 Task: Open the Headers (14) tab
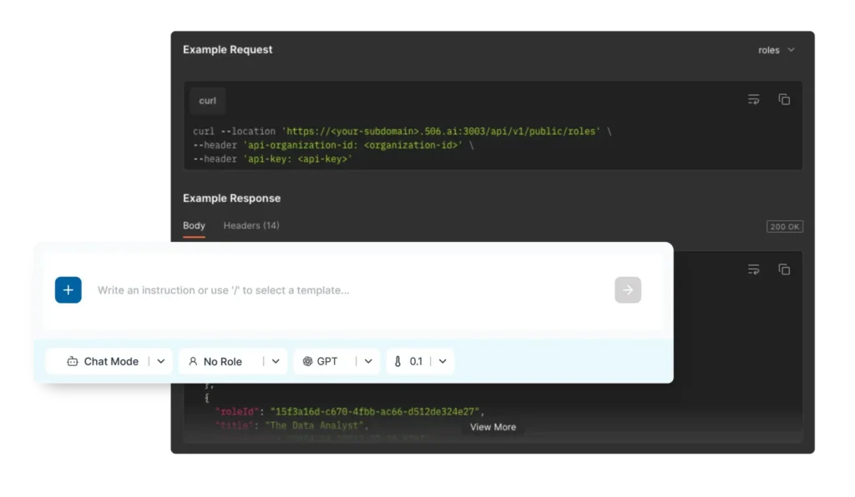point(250,225)
